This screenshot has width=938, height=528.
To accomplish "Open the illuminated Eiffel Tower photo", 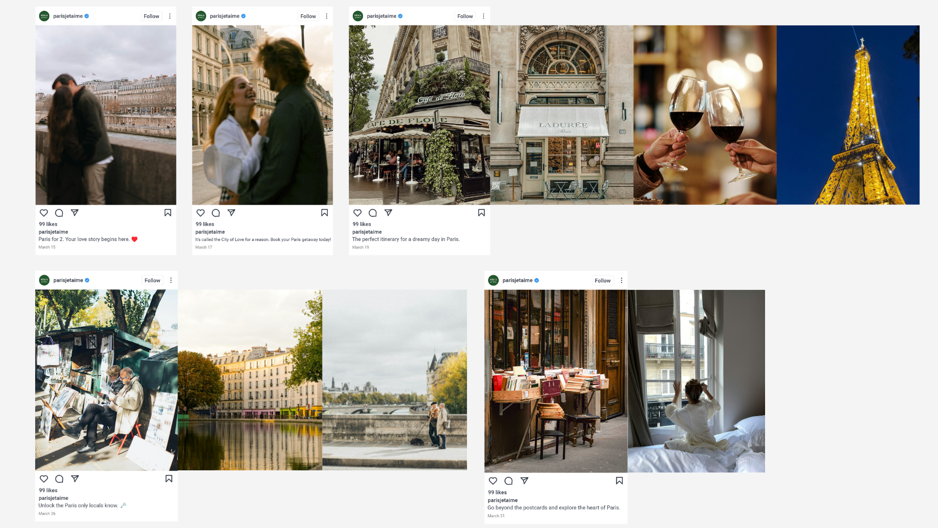I will (848, 115).
